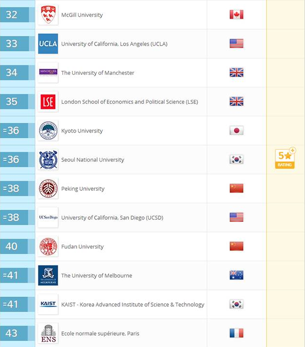
Task: Click the Seoul National University emblem
Action: coord(48,160)
